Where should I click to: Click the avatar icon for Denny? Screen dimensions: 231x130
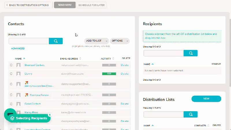point(18,74)
